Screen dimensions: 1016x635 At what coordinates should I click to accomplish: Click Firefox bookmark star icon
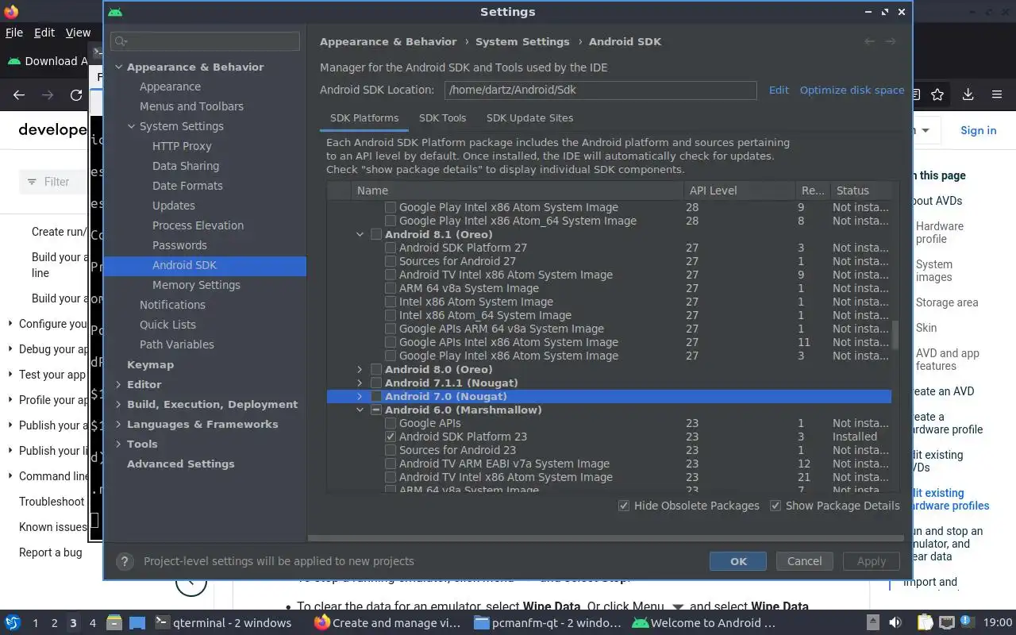(937, 94)
